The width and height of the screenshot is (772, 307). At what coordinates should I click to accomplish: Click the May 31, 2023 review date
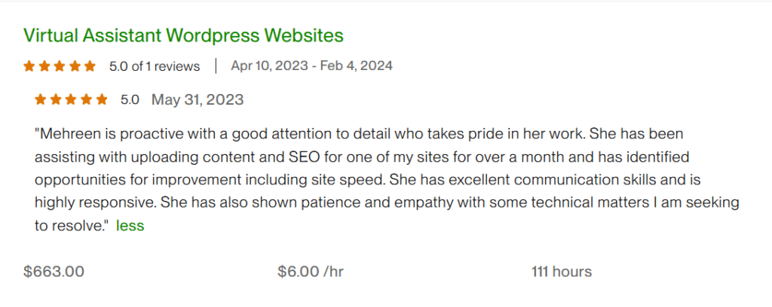click(198, 99)
